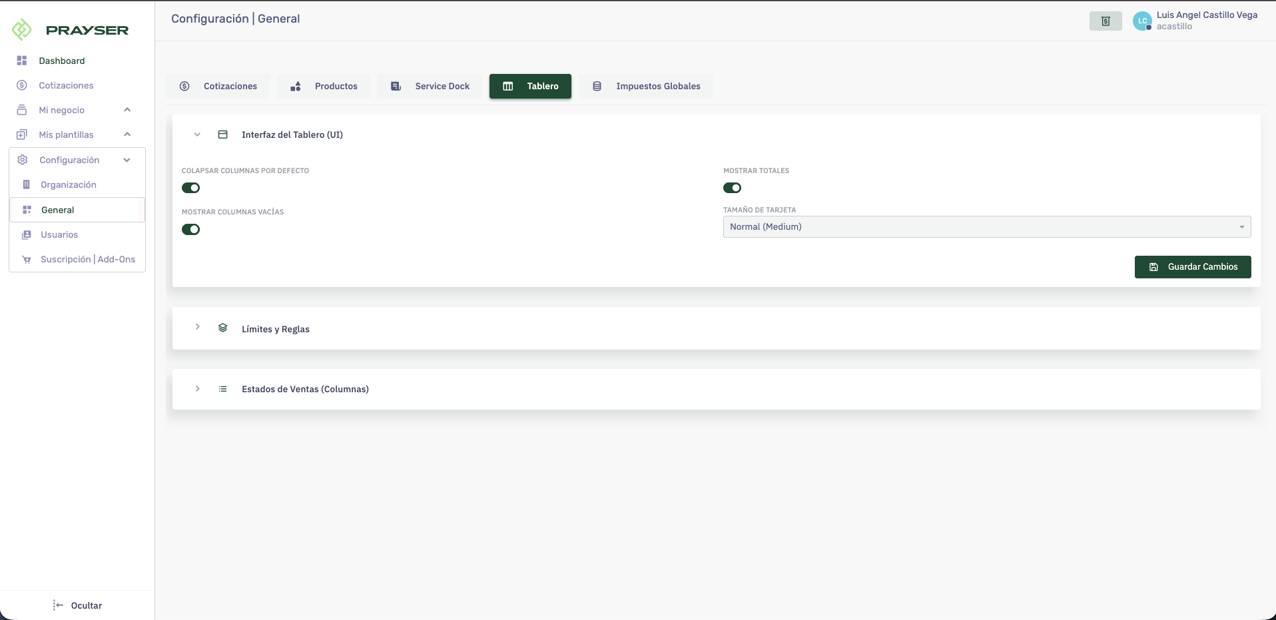Click the Estados de Ventas (Columnas) heading
This screenshot has width=1276, height=620.
[x=305, y=389]
